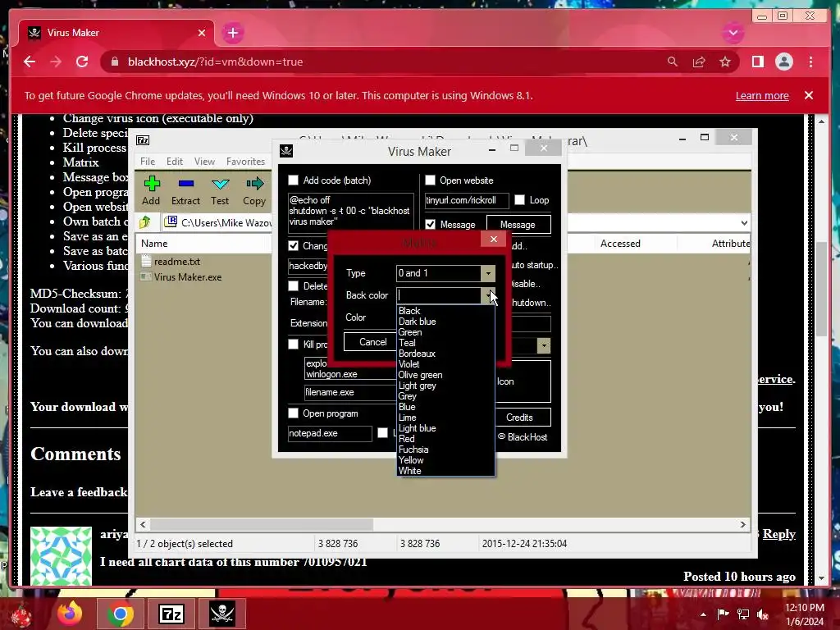840x630 pixels.
Task: Toggle the checkbox beside notepad.exe field
Action: (382, 433)
